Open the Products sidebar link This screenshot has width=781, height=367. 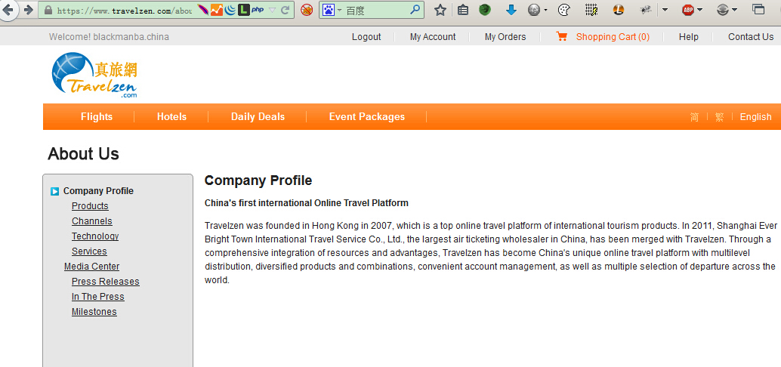click(x=90, y=206)
